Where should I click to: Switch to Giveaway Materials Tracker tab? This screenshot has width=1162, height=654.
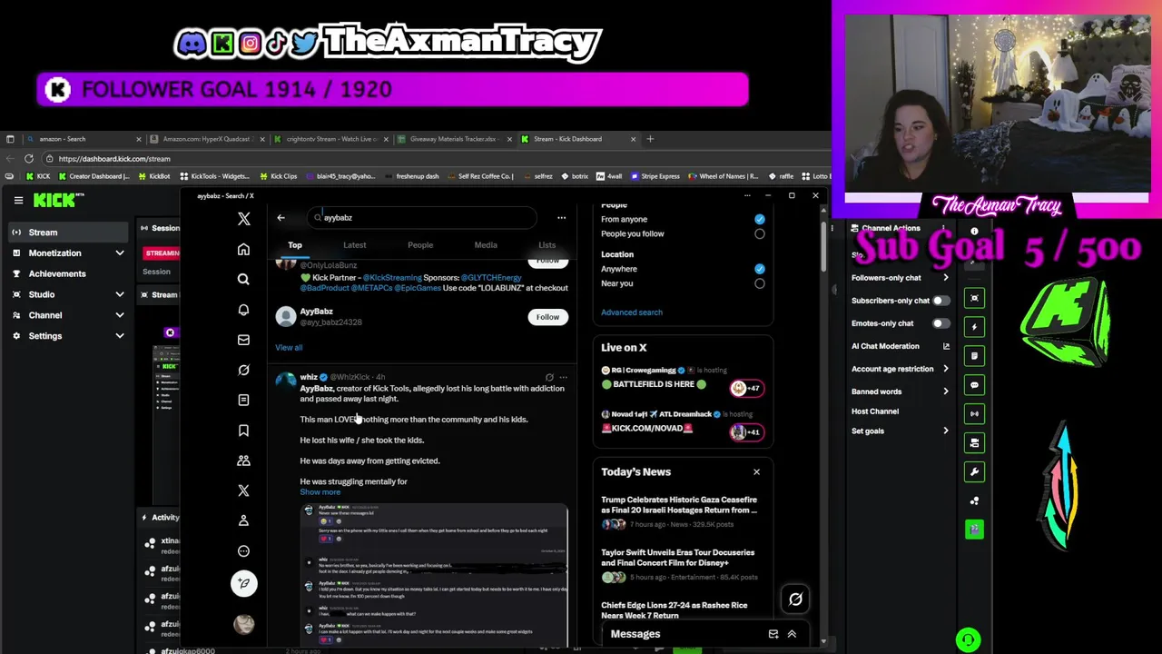(456, 139)
